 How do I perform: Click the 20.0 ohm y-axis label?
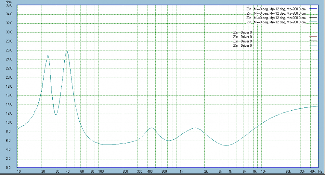(9, 78)
